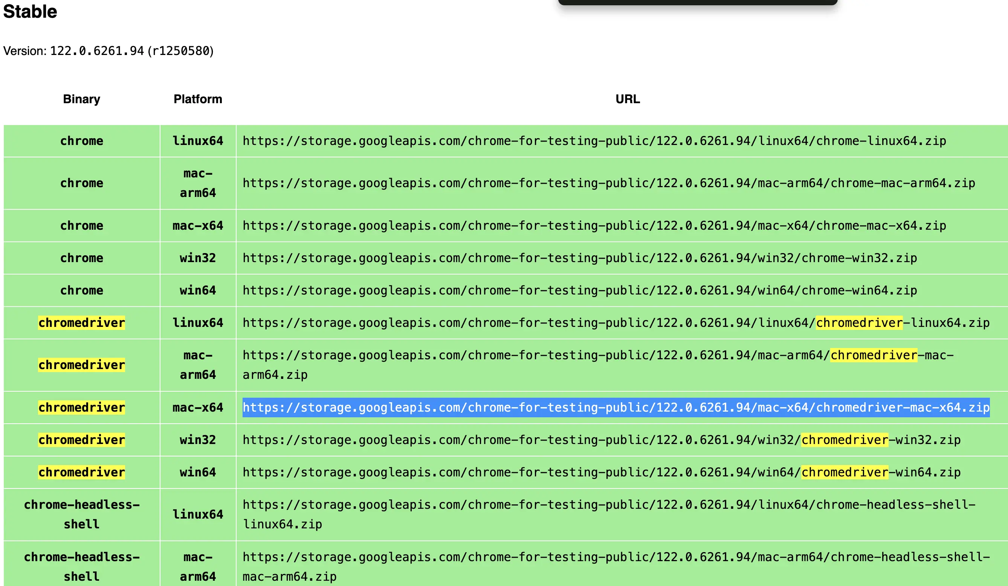Click chromedriver binary cell in win32 row
The image size is (1008, 586).
tap(82, 440)
